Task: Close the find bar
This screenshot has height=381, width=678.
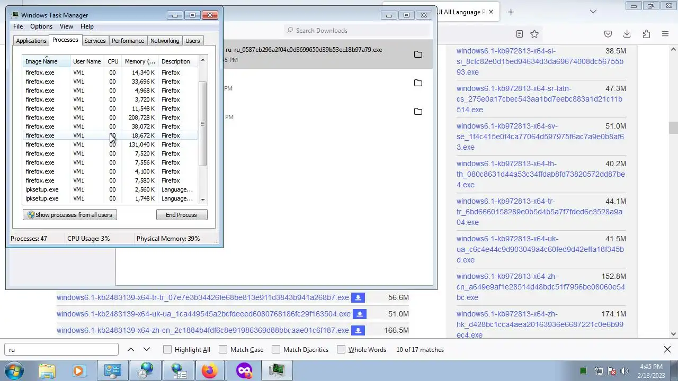Action: click(x=667, y=349)
